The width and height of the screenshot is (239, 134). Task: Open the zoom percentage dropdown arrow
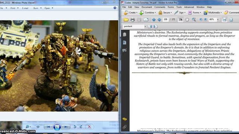[x=218, y=20]
